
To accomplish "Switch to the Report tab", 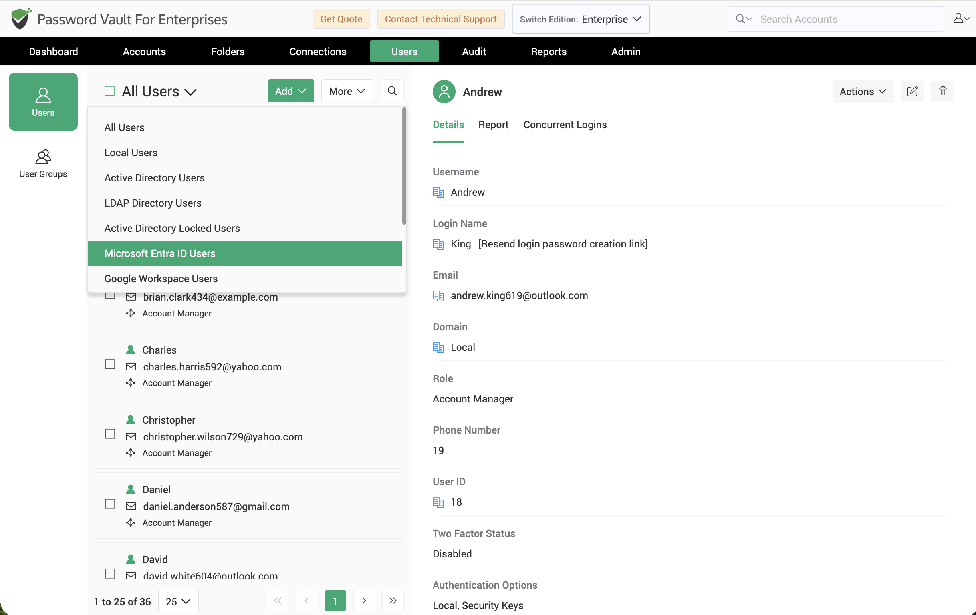I will point(493,125).
